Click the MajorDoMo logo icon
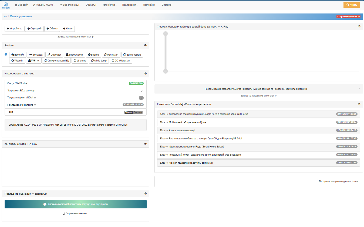Image resolution: width=364 pixels, height=227 pixels. pyautogui.click(x=5, y=5)
